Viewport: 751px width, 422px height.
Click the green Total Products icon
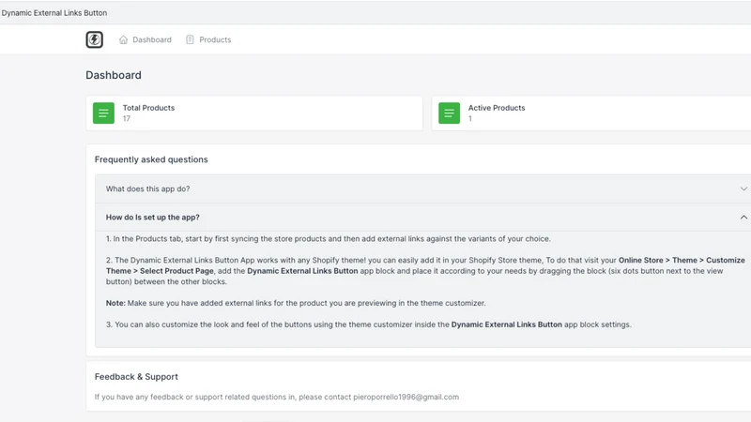click(103, 113)
